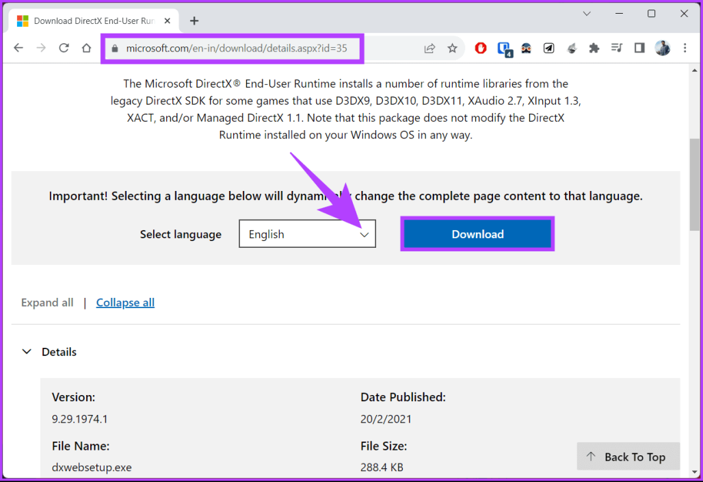Bookmark this page with the star icon
Image resolution: width=703 pixels, height=482 pixels.
[452, 48]
